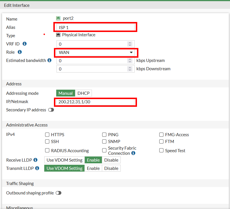The image size is (230, 209).
Task: Check the PING access checkbox
Action: (x=104, y=135)
